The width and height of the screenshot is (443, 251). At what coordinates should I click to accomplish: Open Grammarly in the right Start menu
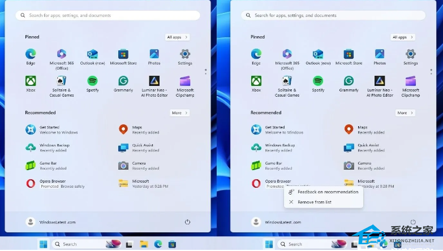(x=349, y=84)
